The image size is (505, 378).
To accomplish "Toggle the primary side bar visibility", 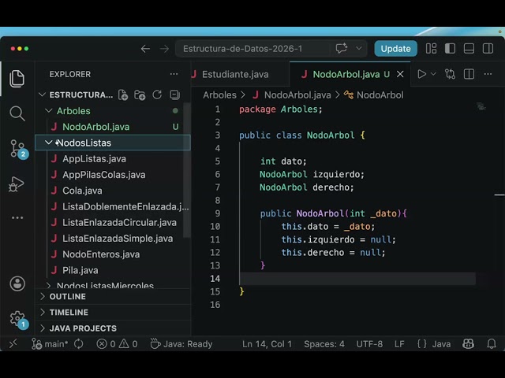I will tap(450, 49).
